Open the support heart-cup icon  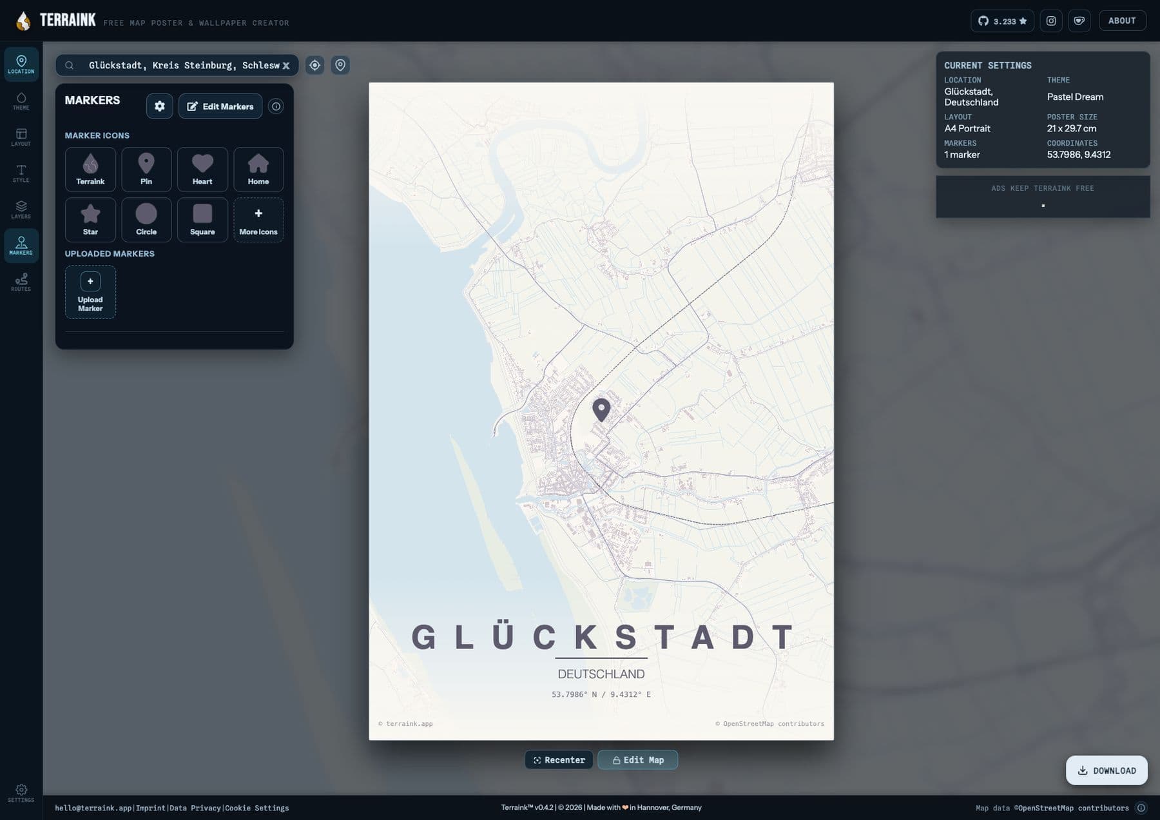[x=1079, y=21]
